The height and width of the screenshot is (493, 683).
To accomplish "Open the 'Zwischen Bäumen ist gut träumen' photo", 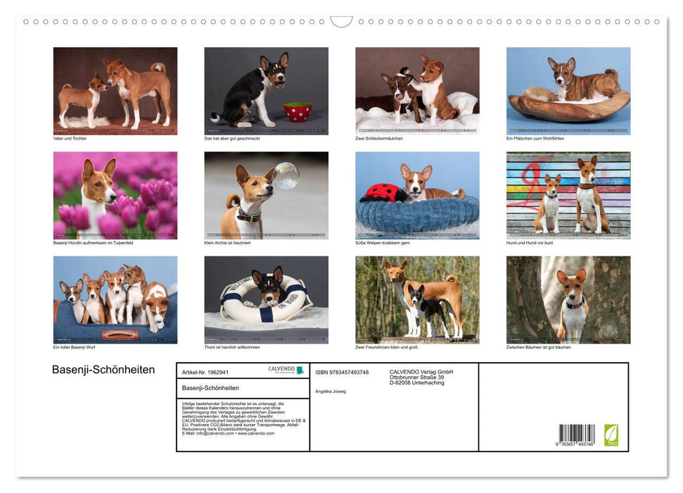I will (x=568, y=299).
